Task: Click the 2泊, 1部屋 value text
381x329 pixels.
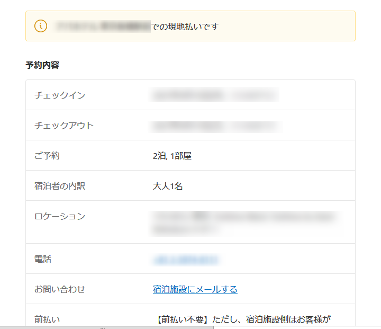Action: click(x=172, y=156)
